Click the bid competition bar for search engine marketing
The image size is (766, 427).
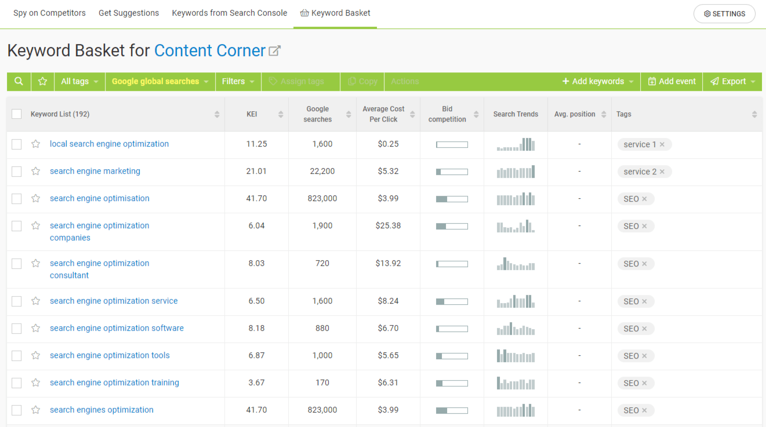tap(451, 171)
